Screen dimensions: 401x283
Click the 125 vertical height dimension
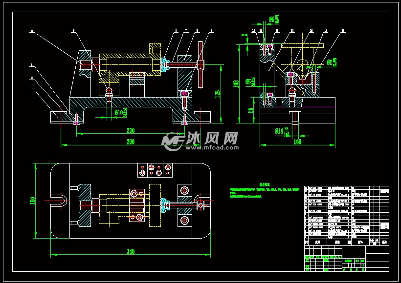tap(218, 93)
